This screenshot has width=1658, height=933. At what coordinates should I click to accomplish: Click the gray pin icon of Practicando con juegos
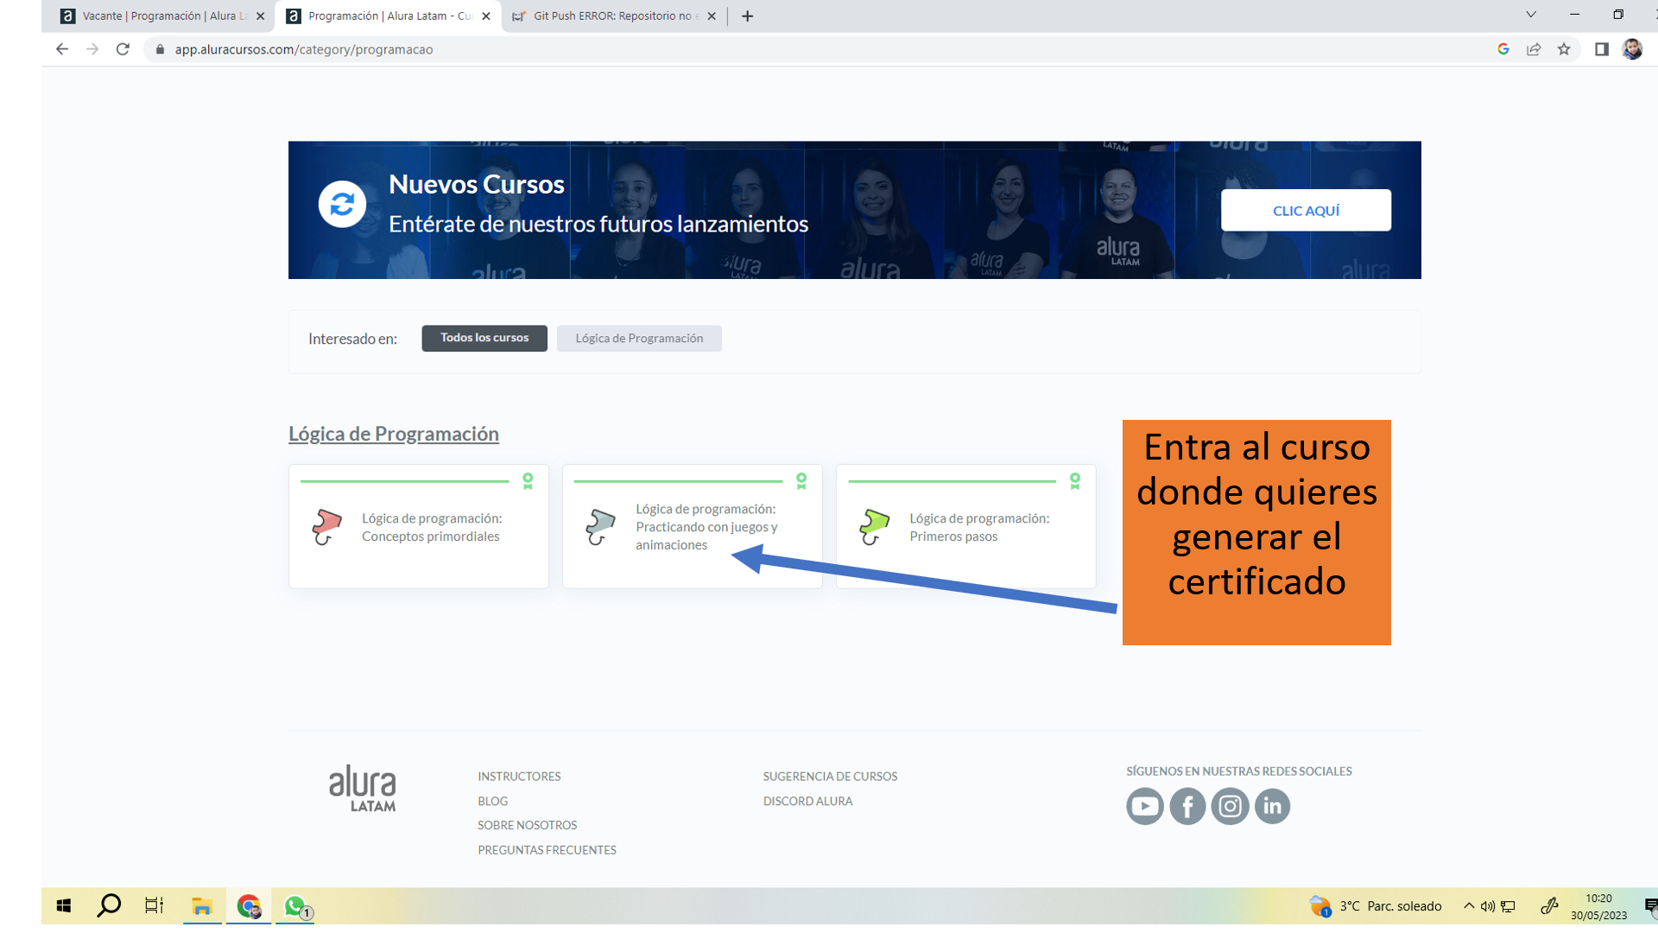pyautogui.click(x=600, y=526)
